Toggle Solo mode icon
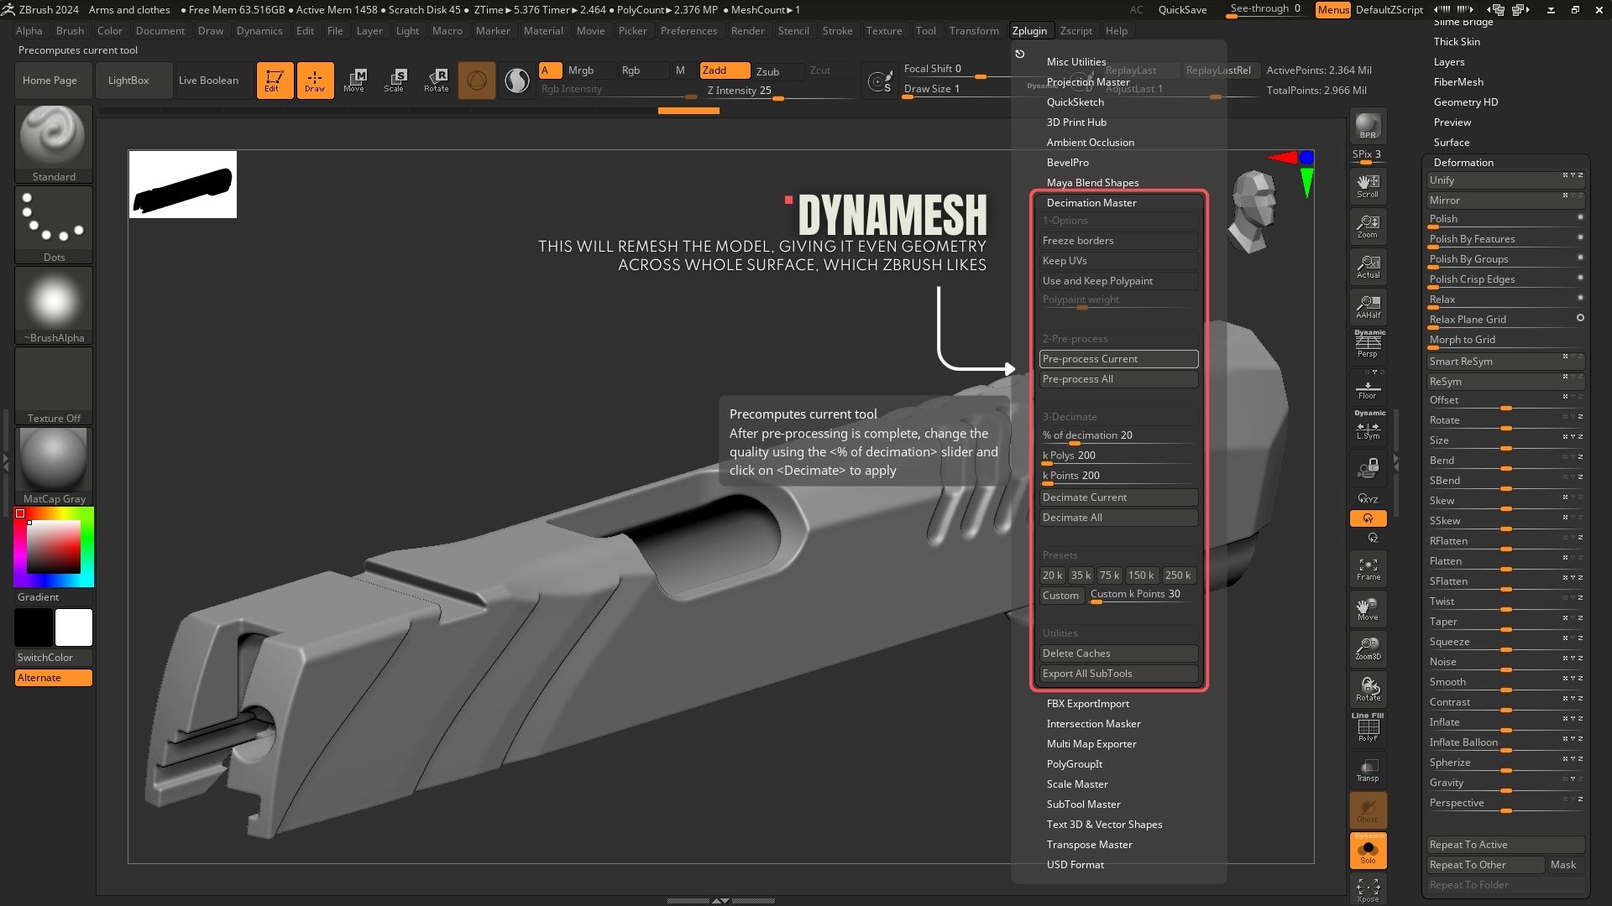Image resolution: width=1612 pixels, height=906 pixels. (1368, 851)
